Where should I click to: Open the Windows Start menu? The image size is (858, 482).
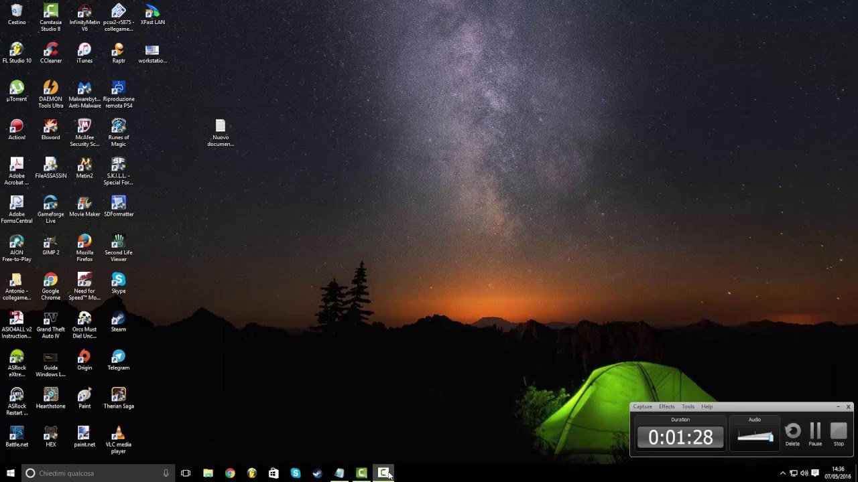point(11,473)
